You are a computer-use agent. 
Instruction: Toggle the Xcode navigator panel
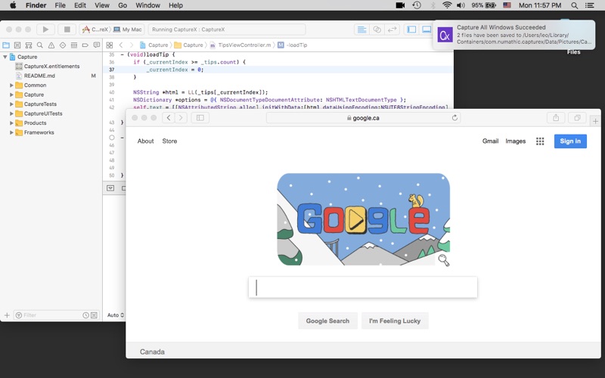pos(411,29)
